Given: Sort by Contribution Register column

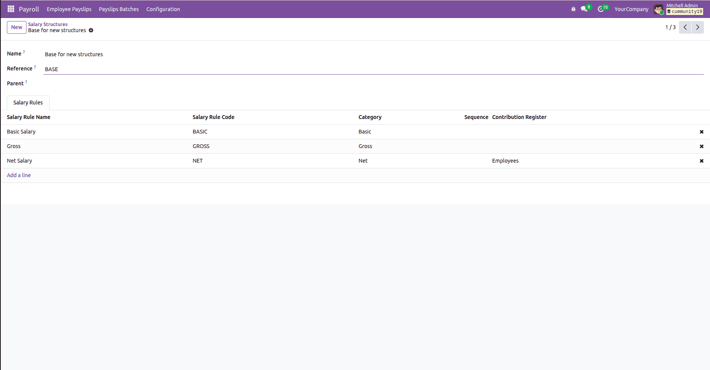Looking at the screenshot, I should (519, 117).
